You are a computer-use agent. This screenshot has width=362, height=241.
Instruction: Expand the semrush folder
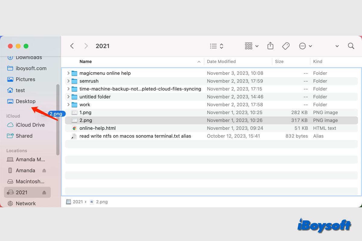click(x=68, y=81)
